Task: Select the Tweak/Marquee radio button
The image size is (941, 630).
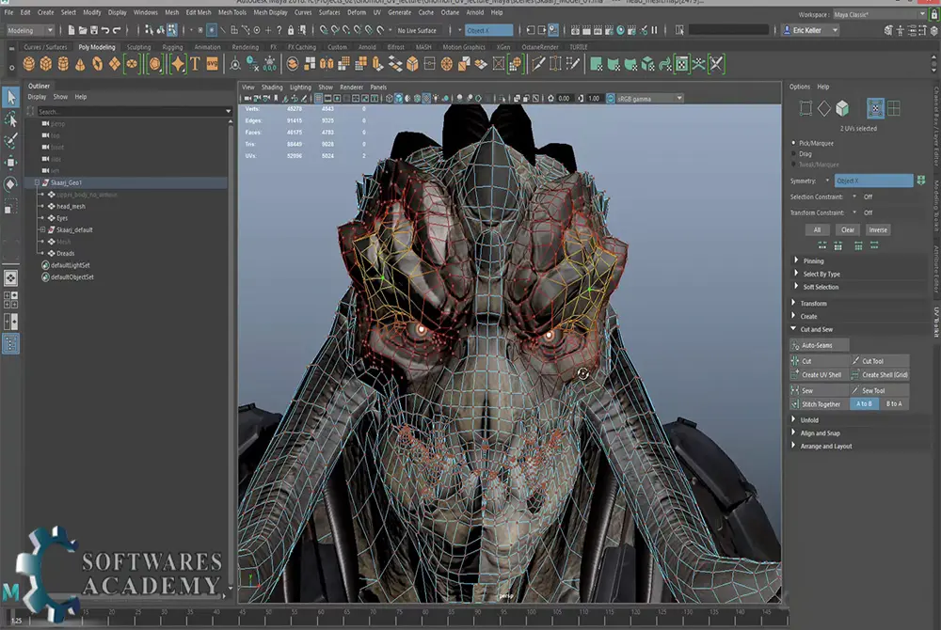Action: (794, 165)
